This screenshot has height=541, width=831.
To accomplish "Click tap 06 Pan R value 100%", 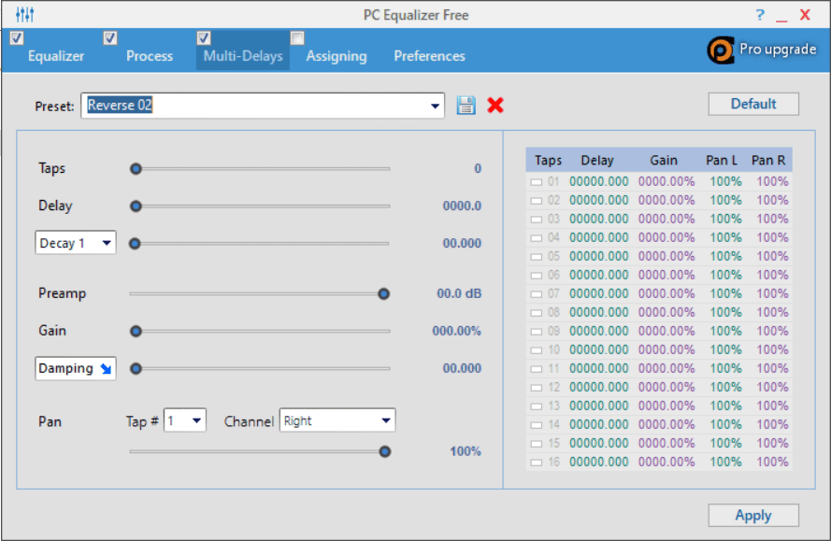I will (x=772, y=275).
